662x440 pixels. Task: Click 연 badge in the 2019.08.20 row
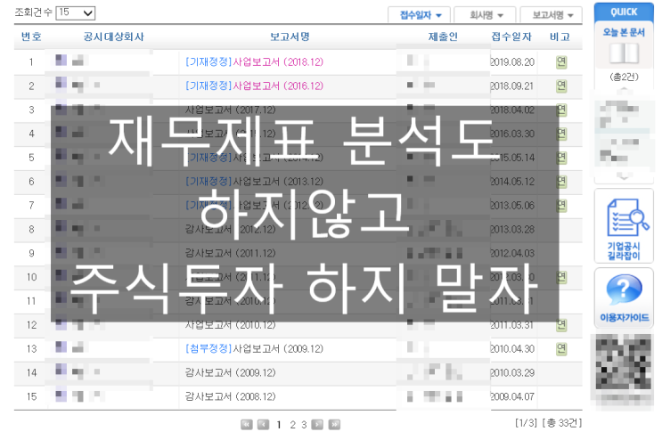click(561, 62)
